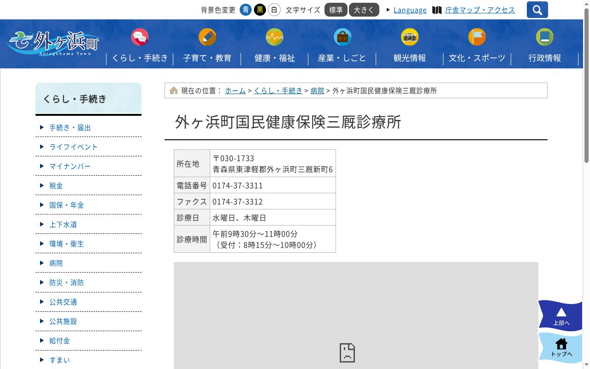Open すまい in sidebar

click(x=60, y=360)
